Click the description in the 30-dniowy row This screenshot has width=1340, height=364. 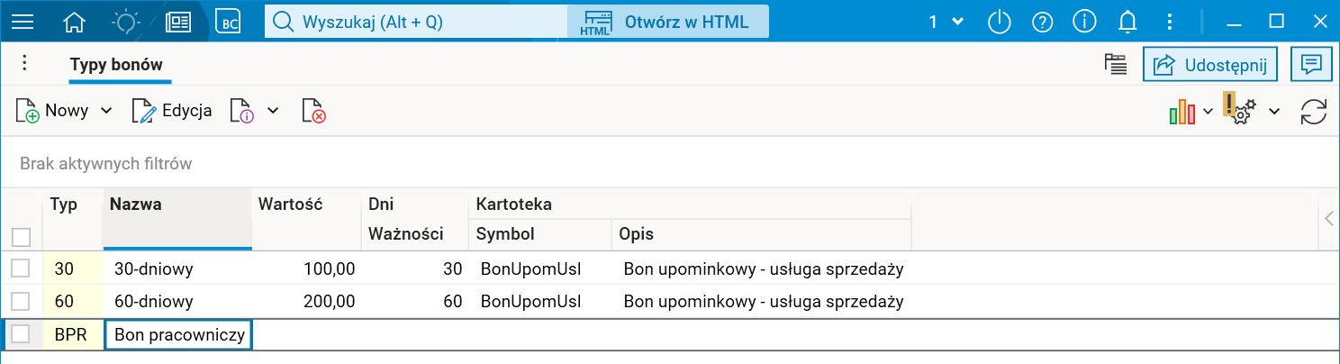coord(763,268)
